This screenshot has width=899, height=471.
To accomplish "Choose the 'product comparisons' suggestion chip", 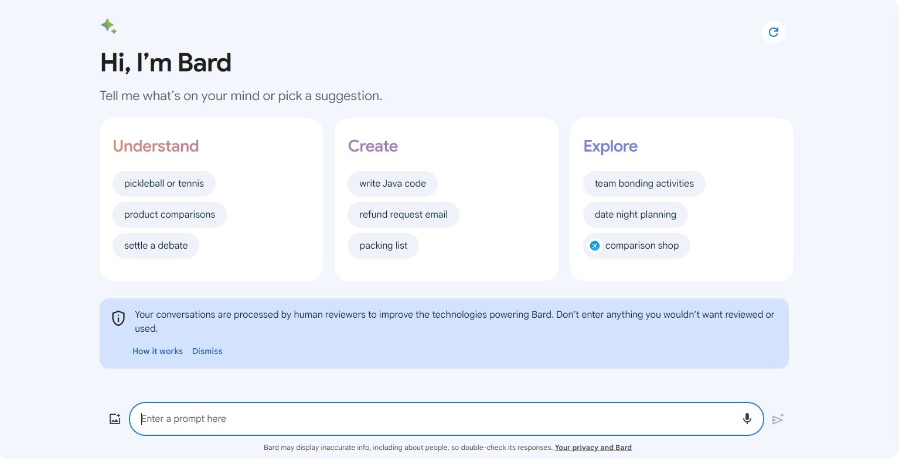I will click(169, 215).
